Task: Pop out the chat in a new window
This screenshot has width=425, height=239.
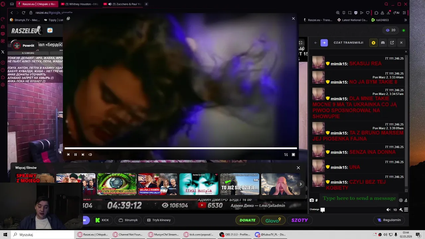Action: [x=392, y=42]
